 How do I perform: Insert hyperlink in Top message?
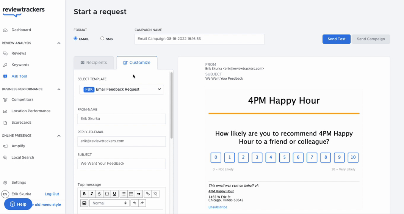[148, 194]
